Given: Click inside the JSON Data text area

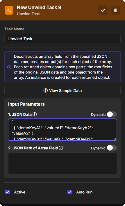Looking at the screenshot, I should [x=63, y=130].
